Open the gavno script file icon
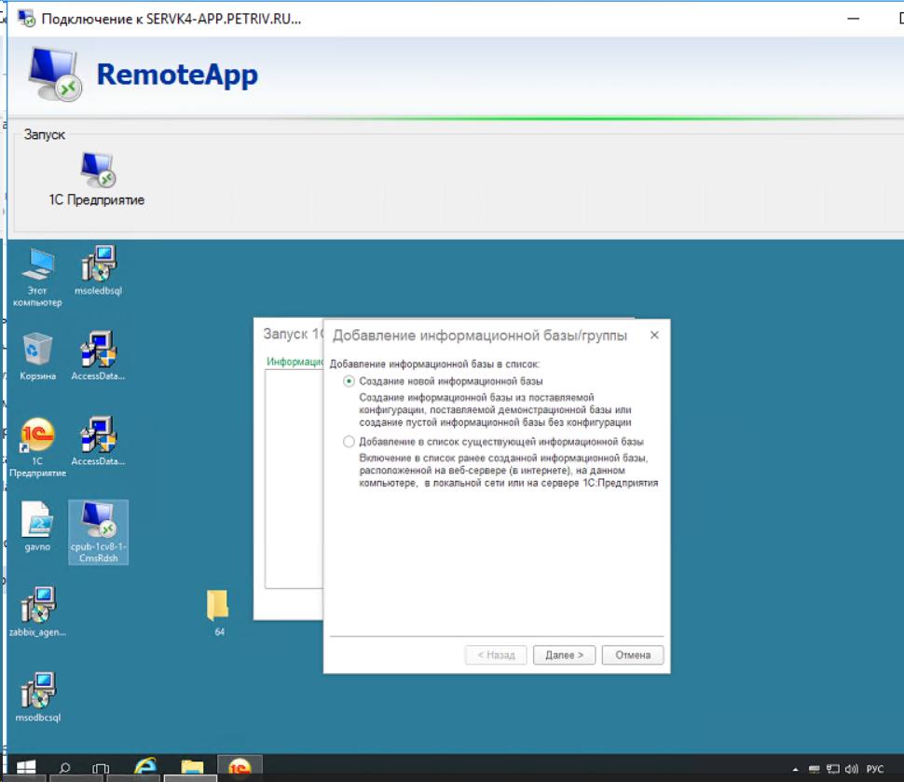 [38, 526]
